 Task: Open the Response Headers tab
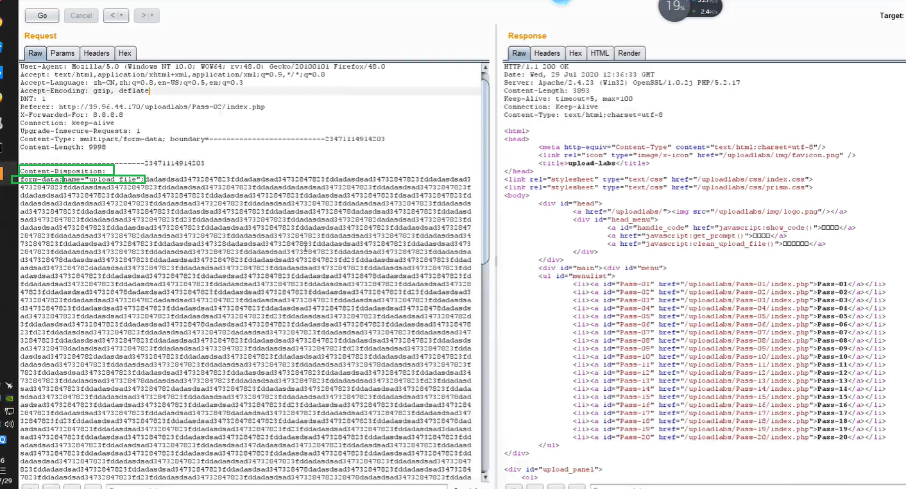pyautogui.click(x=547, y=53)
